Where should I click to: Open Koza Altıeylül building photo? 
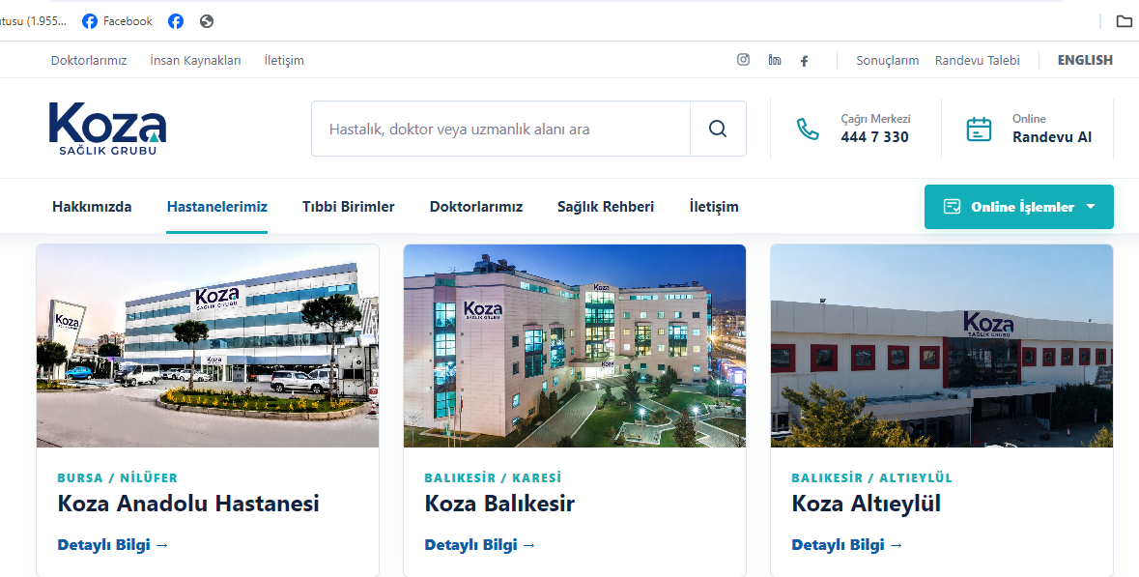click(941, 346)
